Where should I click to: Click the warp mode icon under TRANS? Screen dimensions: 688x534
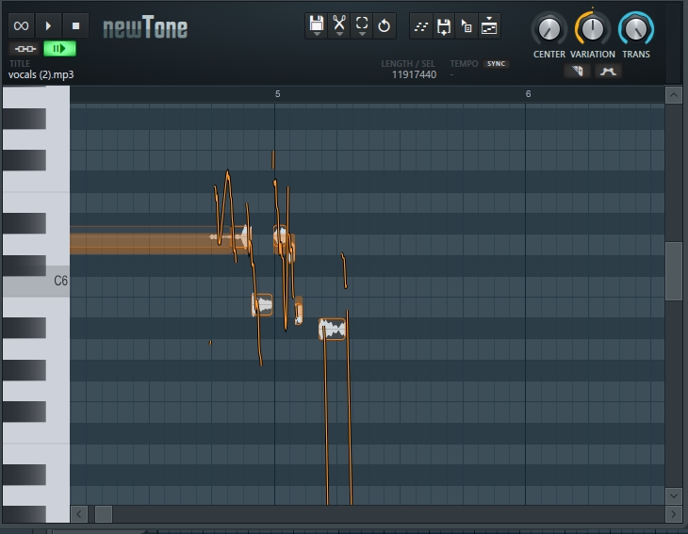pos(608,71)
